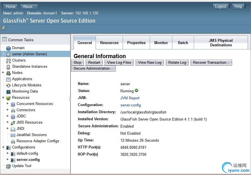251x175 pixels.
Task: Click the Secure Administration... button
Action: (93, 68)
